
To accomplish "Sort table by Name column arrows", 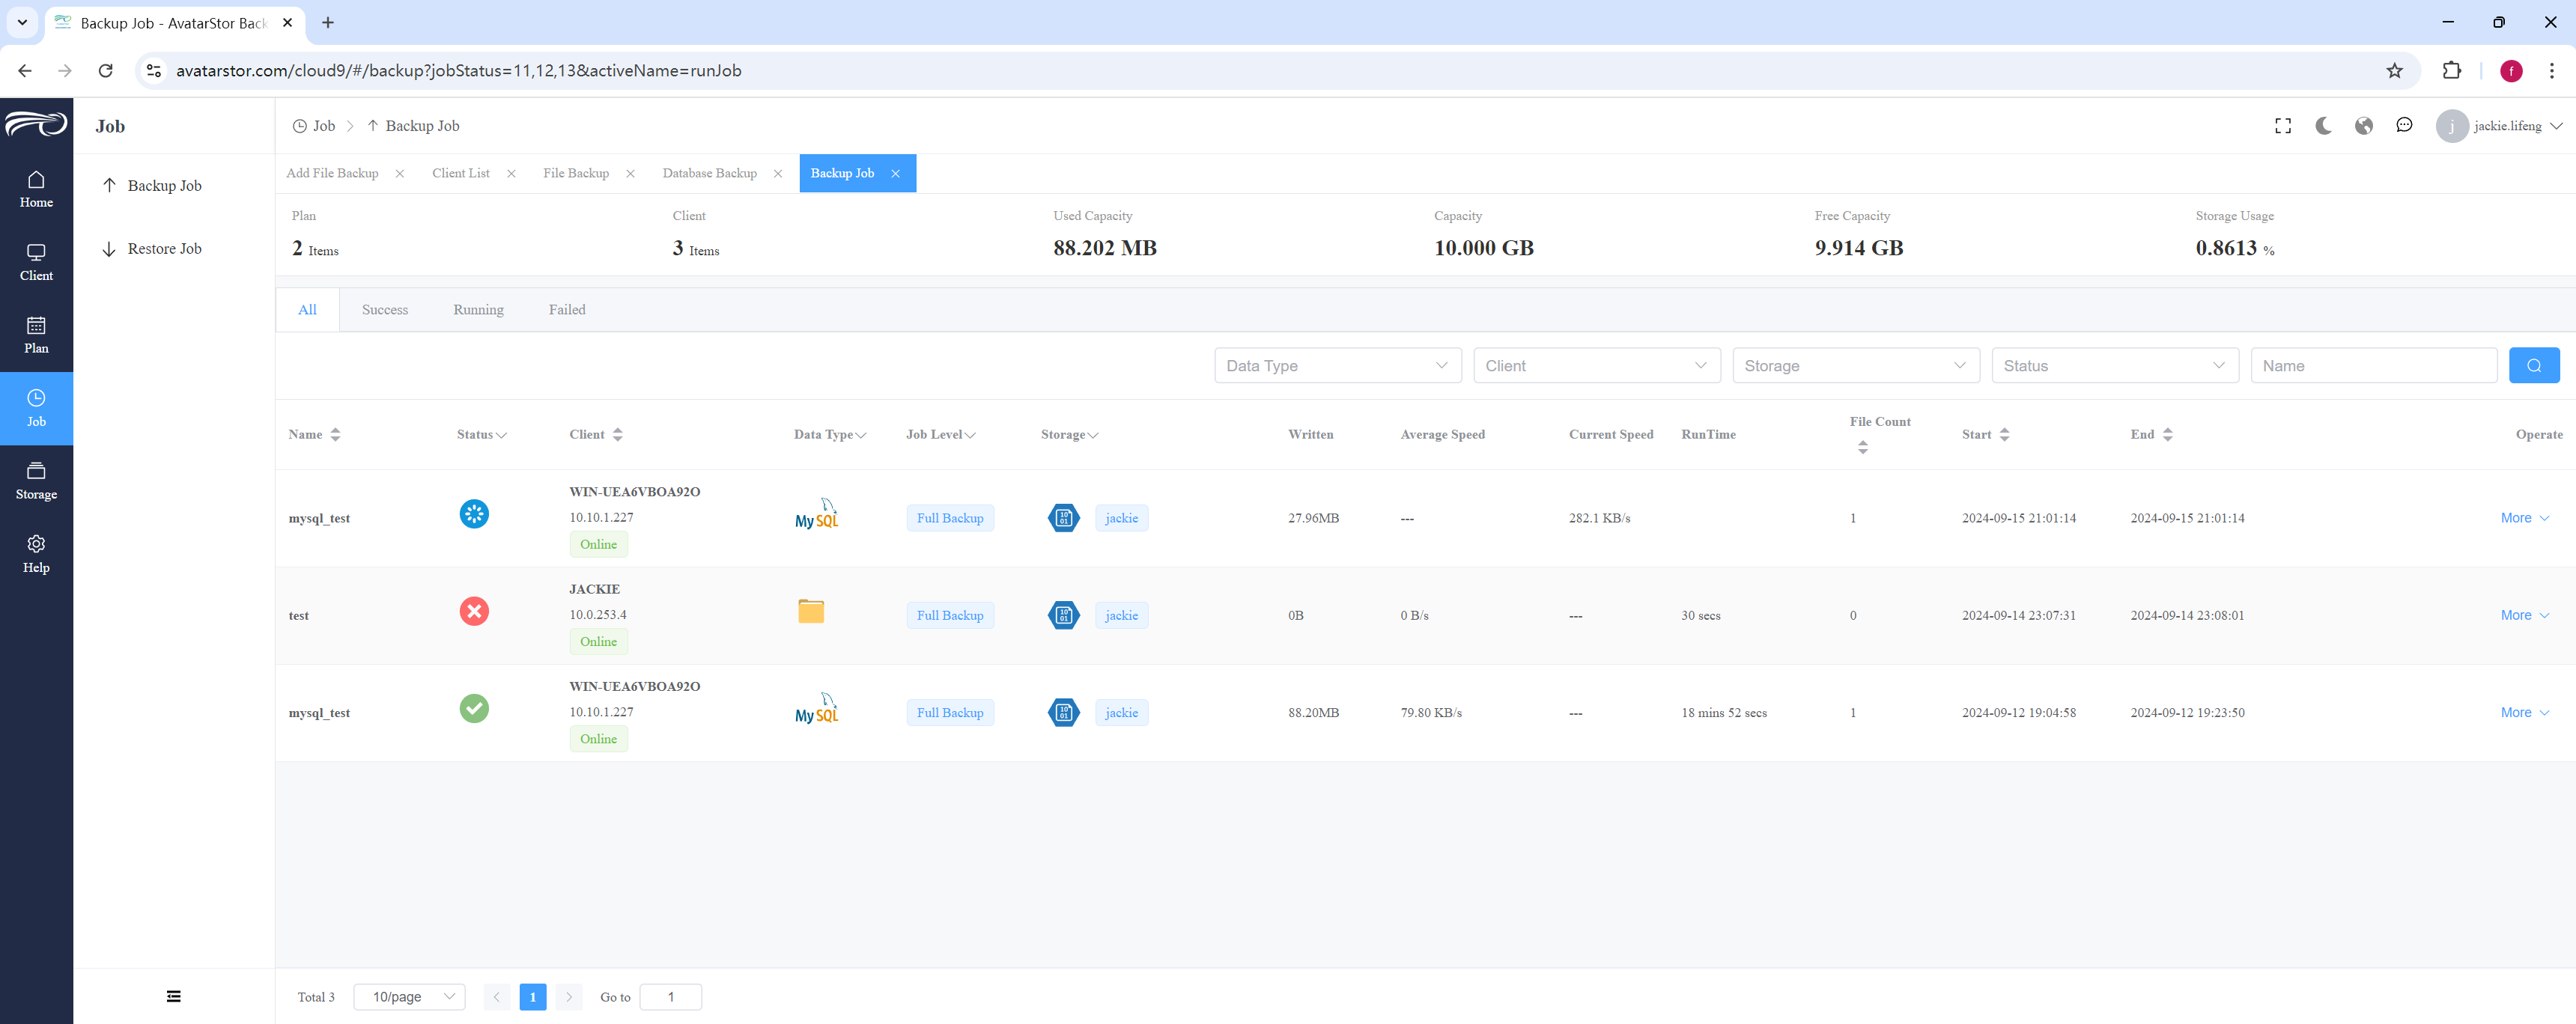I will pyautogui.click(x=335, y=434).
